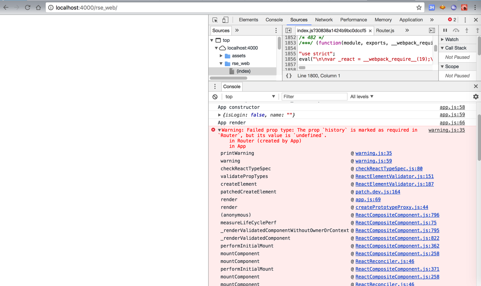Click the clear console icon

(215, 97)
